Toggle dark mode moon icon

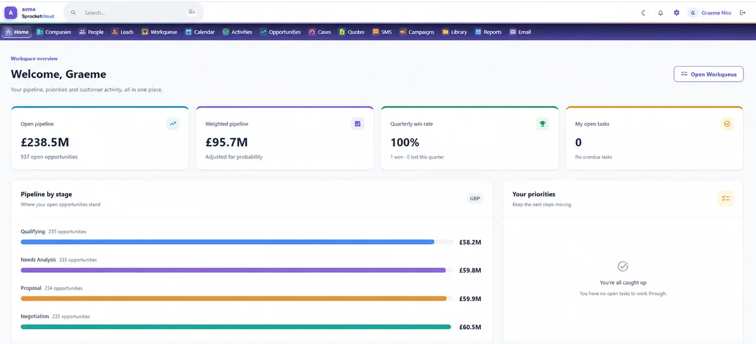click(x=644, y=12)
